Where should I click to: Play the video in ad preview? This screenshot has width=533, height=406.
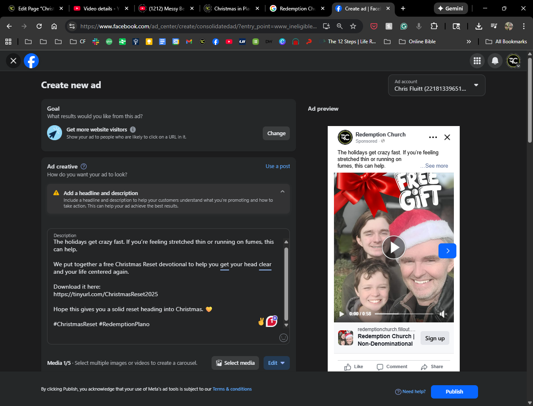pos(394,248)
